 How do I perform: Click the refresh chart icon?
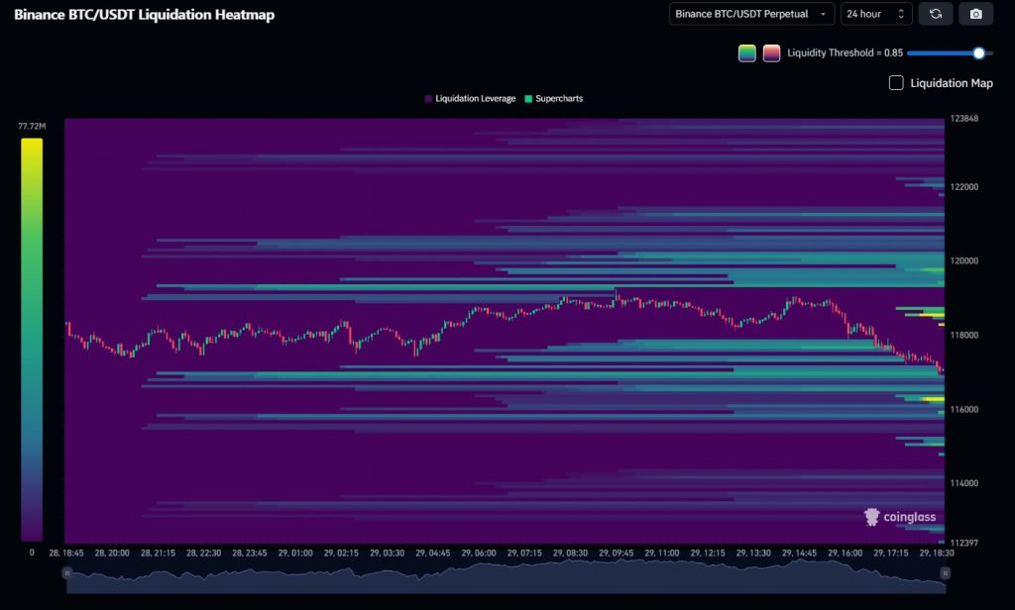point(936,14)
